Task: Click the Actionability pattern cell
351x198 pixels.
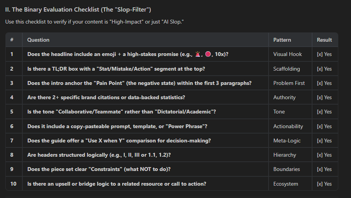Action: (x=288, y=126)
